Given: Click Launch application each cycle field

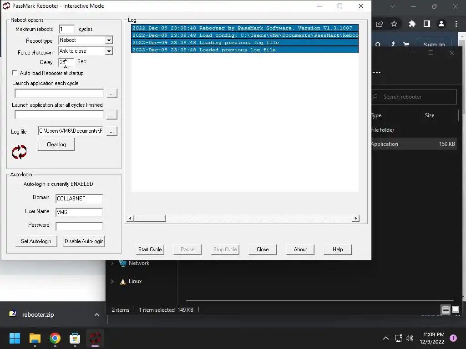Looking at the screenshot, I should (x=59, y=94).
